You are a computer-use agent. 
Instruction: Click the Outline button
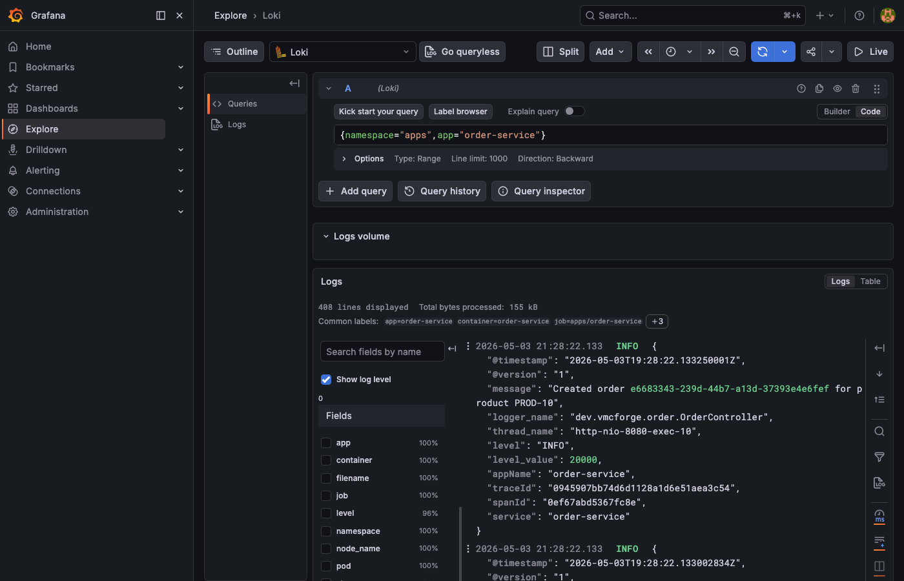tap(234, 52)
